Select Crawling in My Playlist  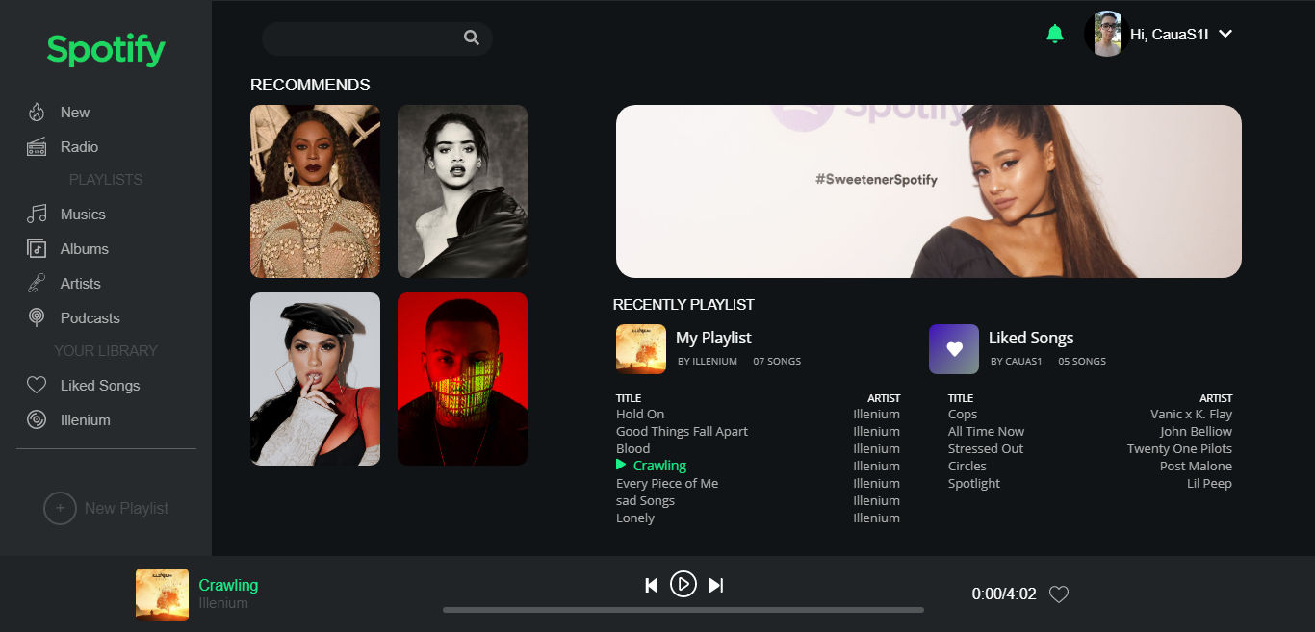point(659,467)
